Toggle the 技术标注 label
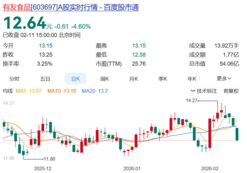Screen dimensions: 247x173 207,91
